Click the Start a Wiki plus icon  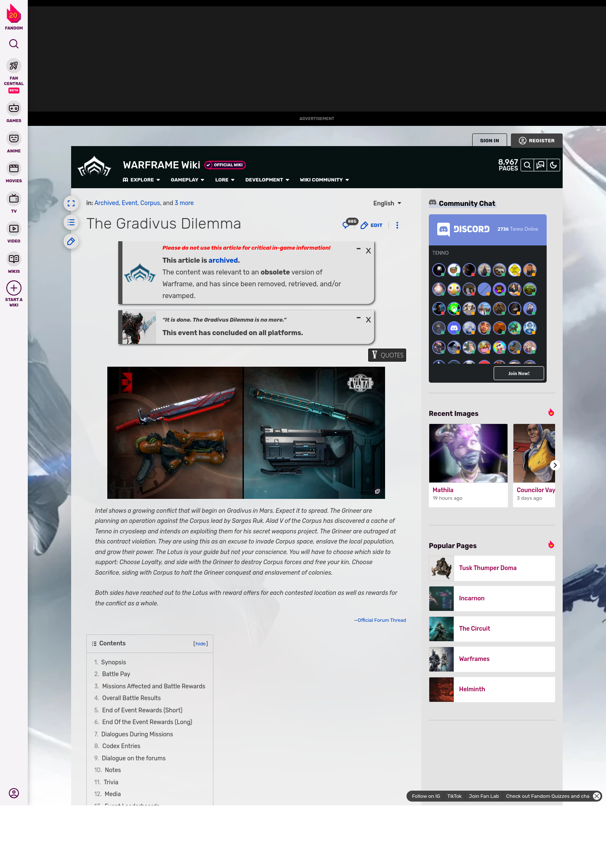coord(14,288)
